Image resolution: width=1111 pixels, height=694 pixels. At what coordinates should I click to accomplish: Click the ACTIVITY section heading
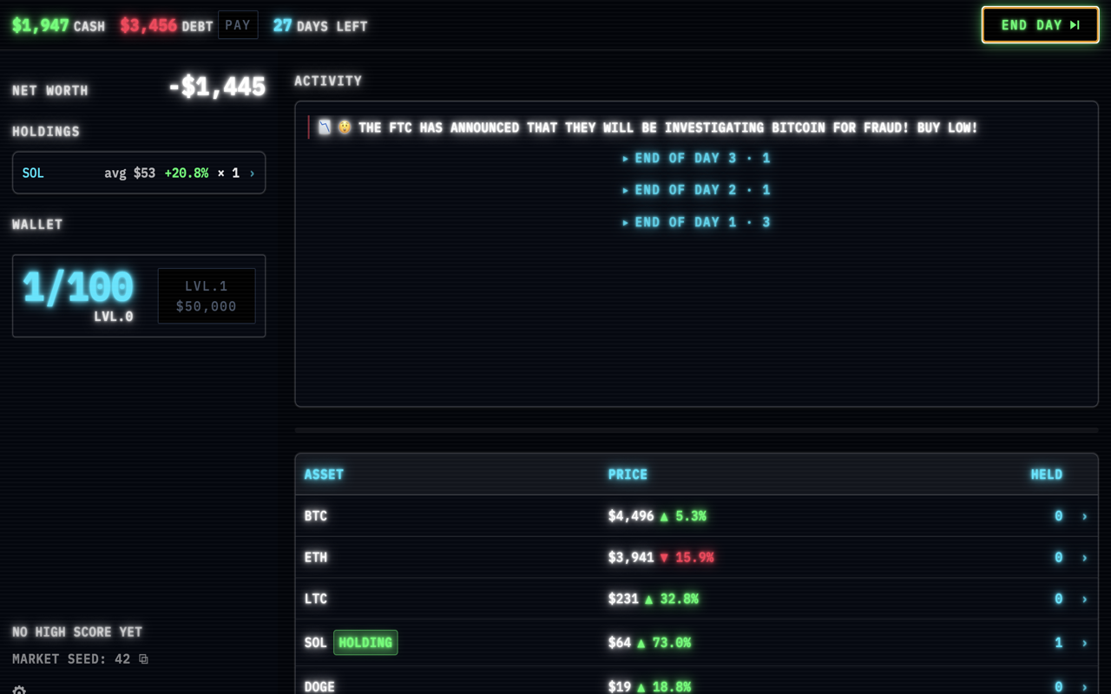pos(328,81)
